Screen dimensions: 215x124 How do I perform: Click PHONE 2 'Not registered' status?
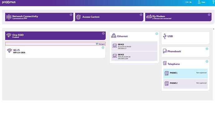(x=201, y=83)
